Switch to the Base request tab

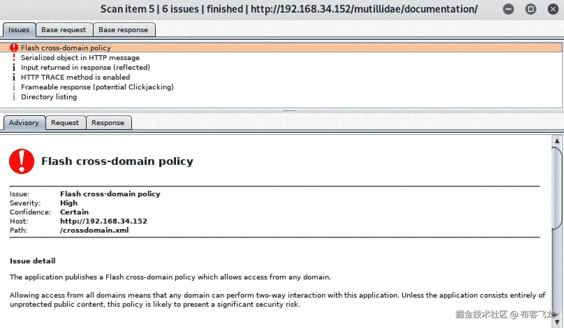pos(64,30)
